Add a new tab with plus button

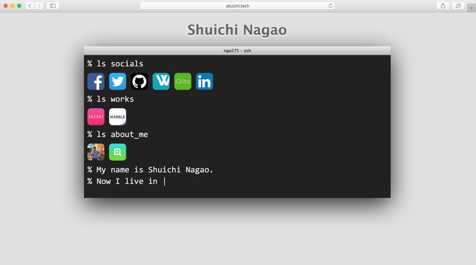471,8
